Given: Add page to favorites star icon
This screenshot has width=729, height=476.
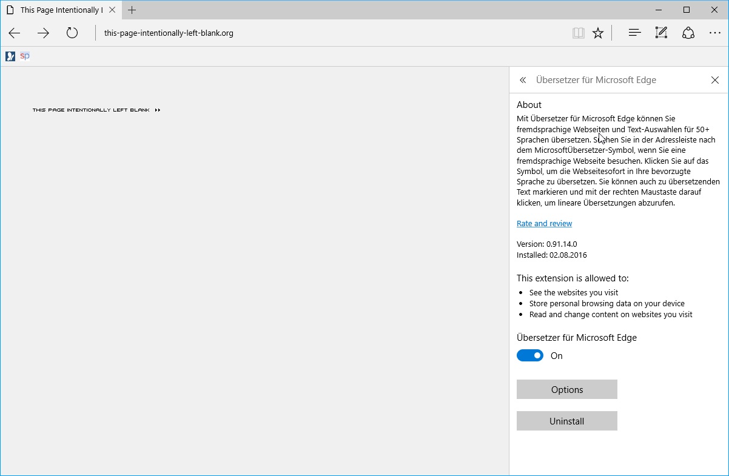Looking at the screenshot, I should (x=598, y=33).
